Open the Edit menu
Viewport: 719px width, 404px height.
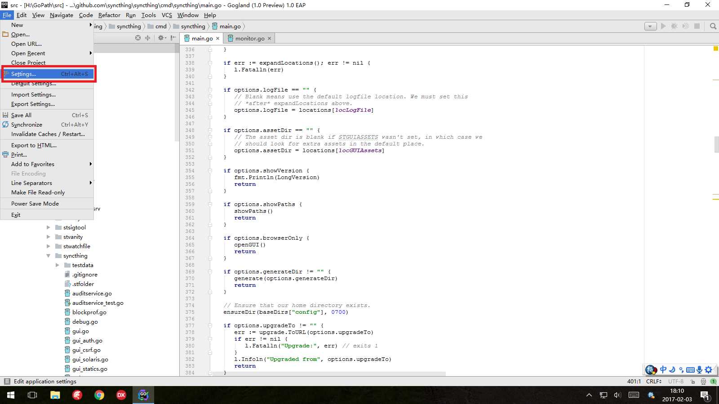[x=22, y=15]
